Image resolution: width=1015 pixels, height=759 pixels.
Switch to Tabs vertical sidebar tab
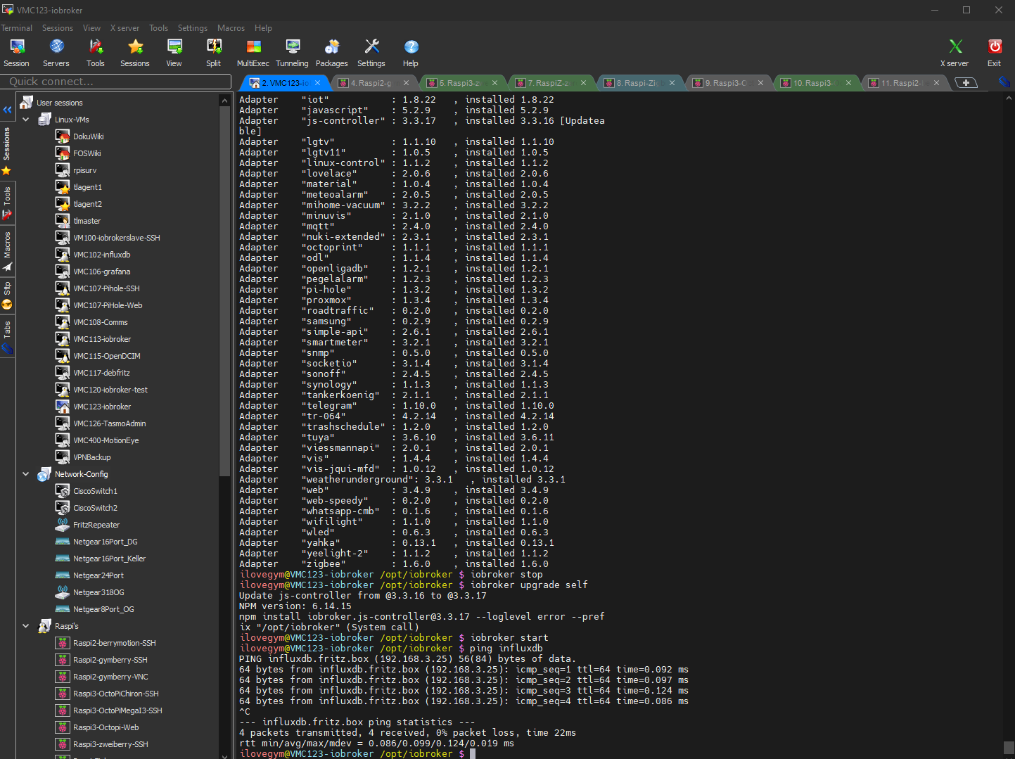[7, 338]
